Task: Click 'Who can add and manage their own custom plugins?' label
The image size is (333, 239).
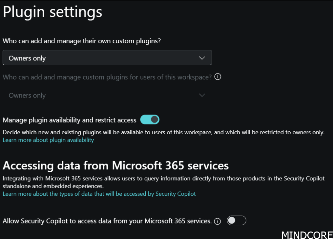Action: point(82,41)
